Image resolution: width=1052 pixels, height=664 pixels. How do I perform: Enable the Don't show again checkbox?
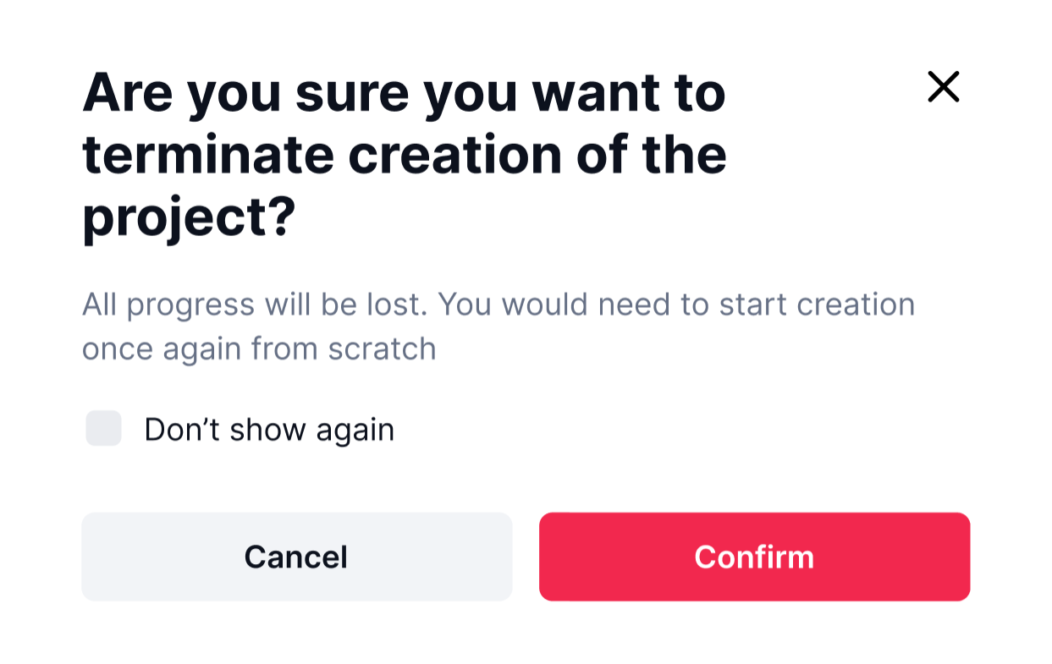coord(104,428)
